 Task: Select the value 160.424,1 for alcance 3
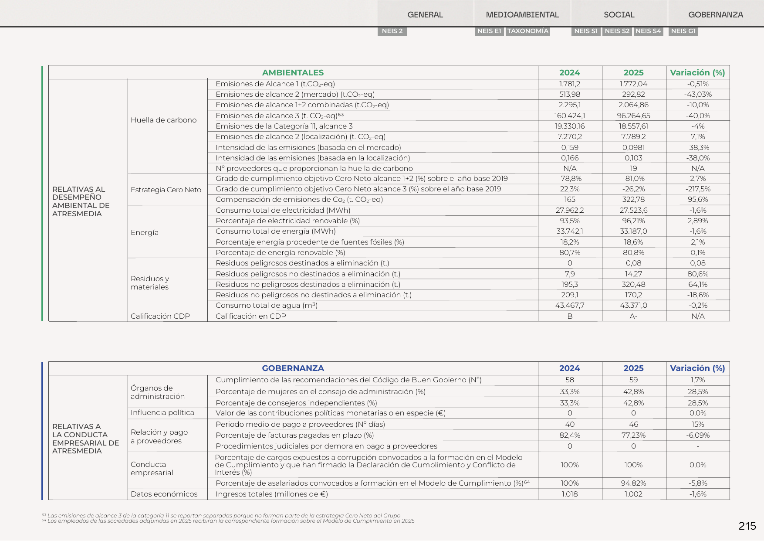pyautogui.click(x=570, y=116)
